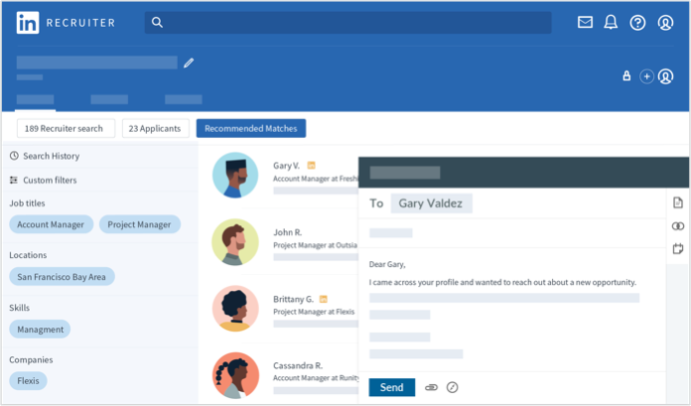Open Search History
This screenshot has width=691, height=406.
click(51, 156)
